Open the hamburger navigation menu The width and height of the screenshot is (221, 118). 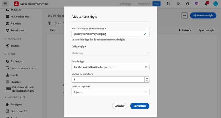5,4
